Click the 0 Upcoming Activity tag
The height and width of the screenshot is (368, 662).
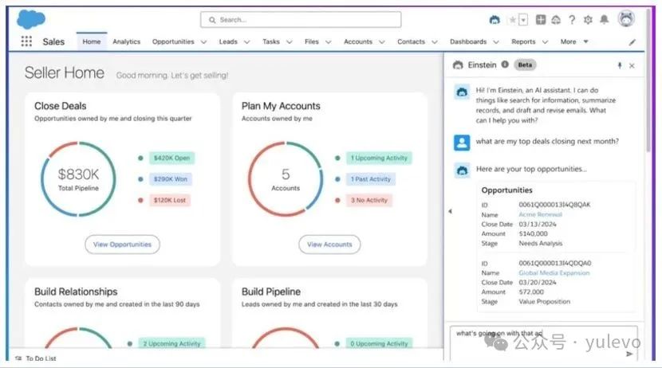point(379,343)
